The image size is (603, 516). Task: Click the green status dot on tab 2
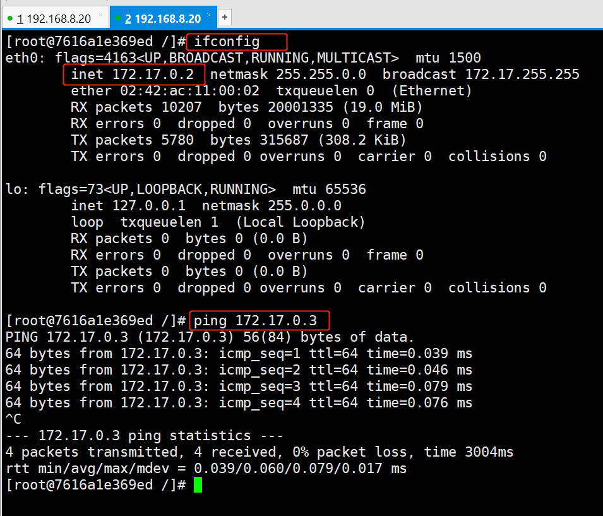point(118,18)
